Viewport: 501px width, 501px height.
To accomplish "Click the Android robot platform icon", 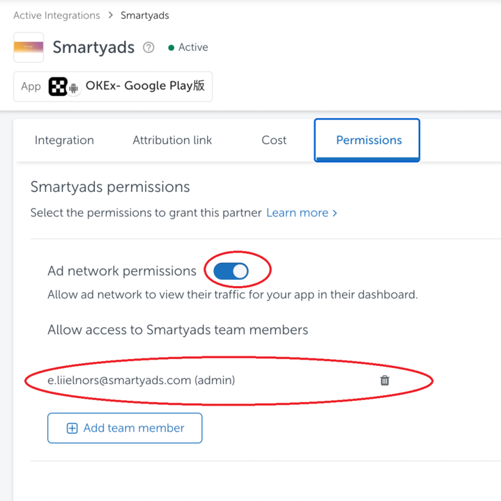I will pos(73,89).
